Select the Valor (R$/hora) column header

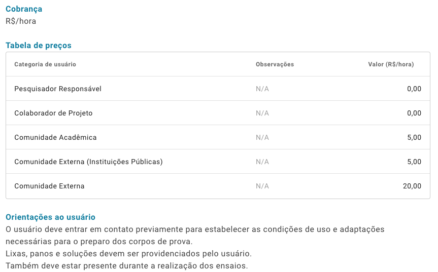(391, 64)
